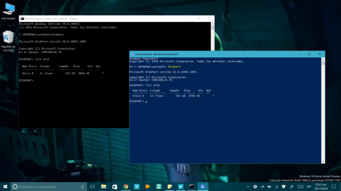
Task: Maximize the PowerShell window
Action: [x=309, y=54]
